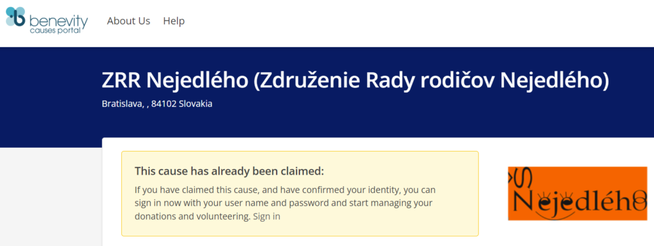The width and height of the screenshot is (654, 246).
Task: Select the Bratislava address line
Action: (157, 104)
